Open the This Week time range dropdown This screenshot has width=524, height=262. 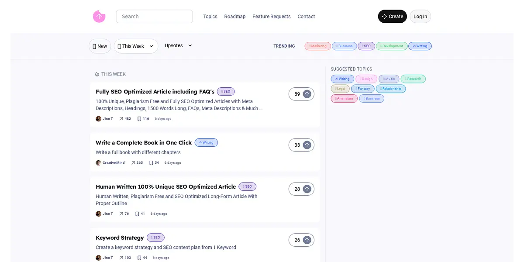click(136, 46)
